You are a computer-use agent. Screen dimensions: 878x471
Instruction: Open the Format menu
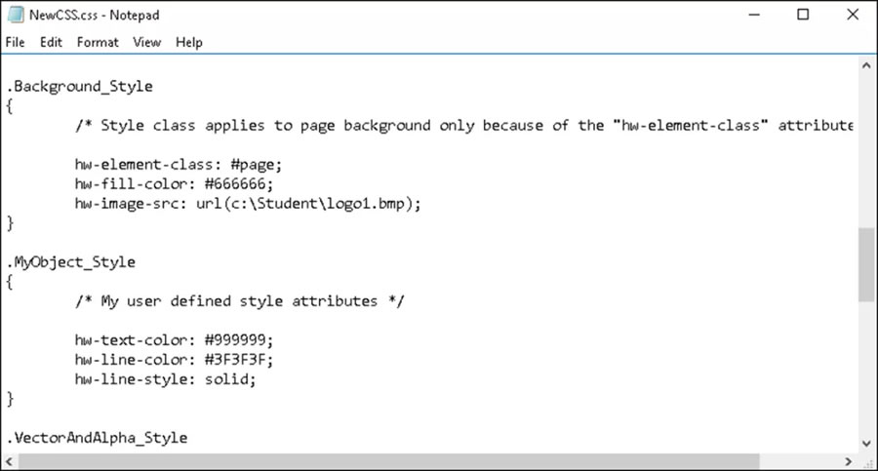pos(98,43)
